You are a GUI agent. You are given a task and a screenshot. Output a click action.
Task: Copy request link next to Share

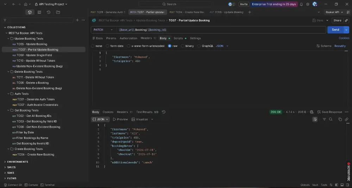(x=346, y=20)
